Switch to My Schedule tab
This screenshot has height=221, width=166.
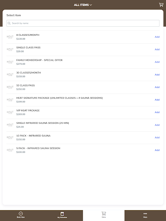62,215
